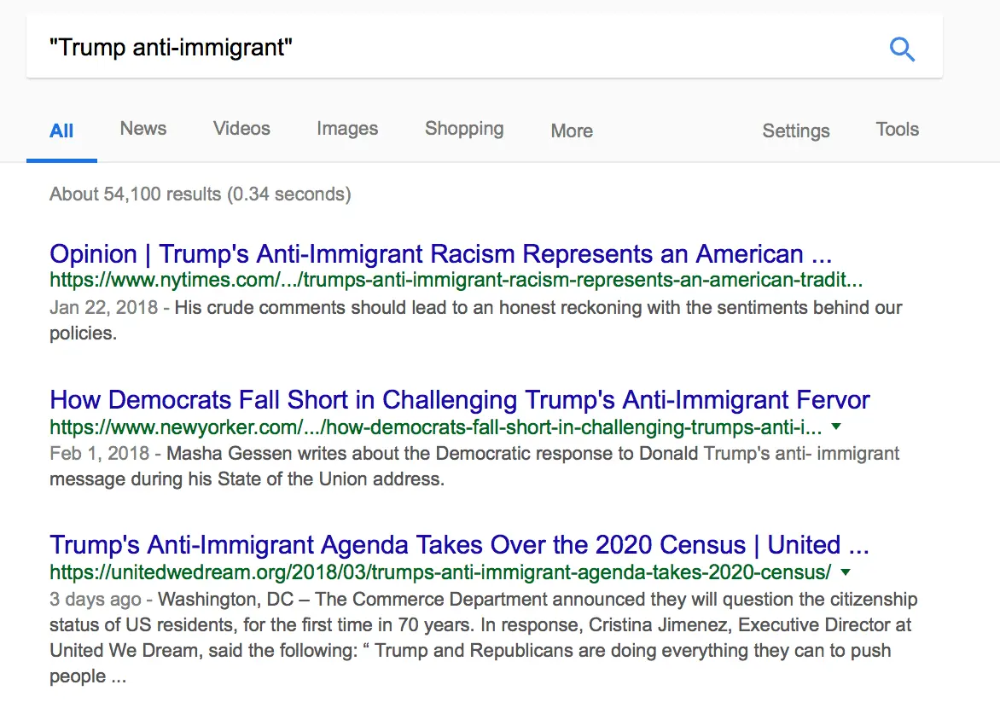
Task: Click the result count text
Action: point(201,194)
